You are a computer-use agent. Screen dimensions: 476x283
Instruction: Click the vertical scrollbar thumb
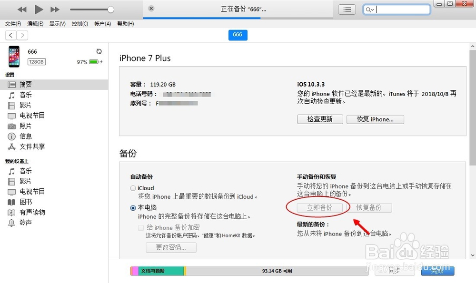pyautogui.click(x=473, y=107)
